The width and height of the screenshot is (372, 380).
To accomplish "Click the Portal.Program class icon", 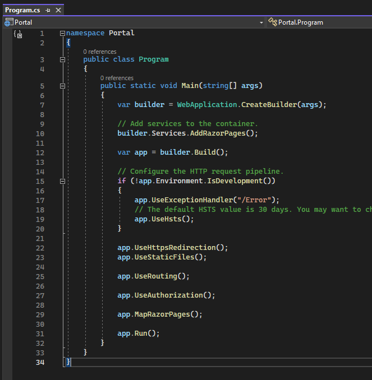I will pos(273,22).
